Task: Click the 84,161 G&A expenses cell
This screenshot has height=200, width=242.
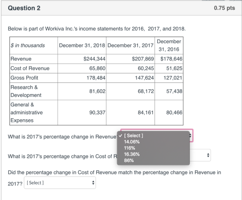Action: point(131,112)
